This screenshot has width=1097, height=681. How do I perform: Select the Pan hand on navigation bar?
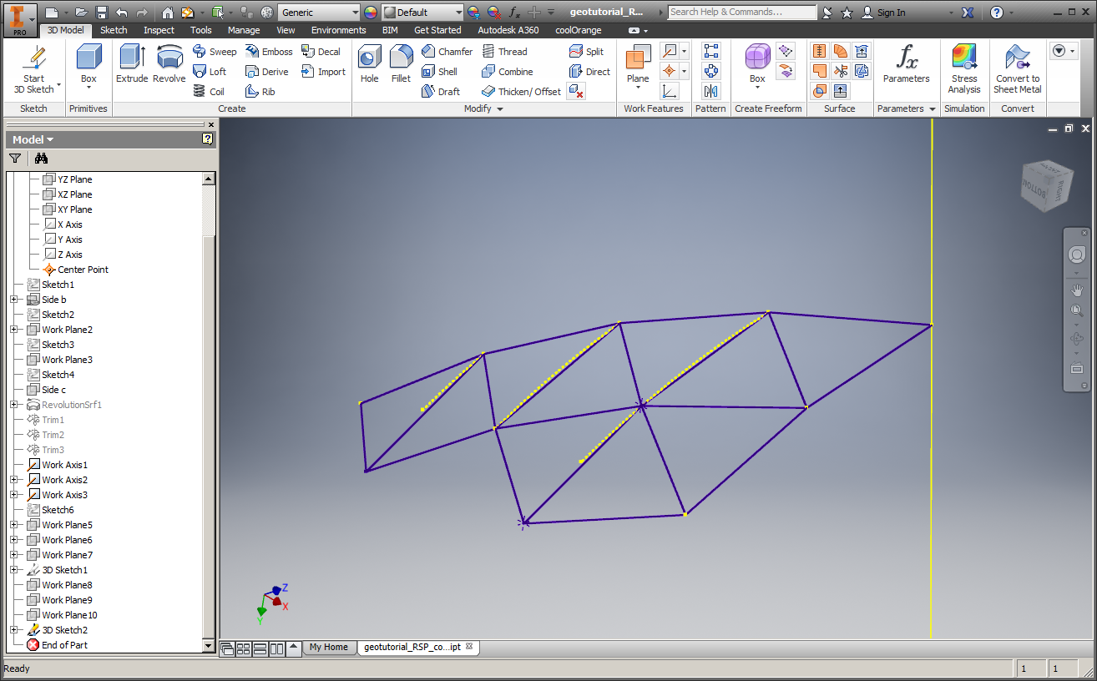coord(1077,290)
